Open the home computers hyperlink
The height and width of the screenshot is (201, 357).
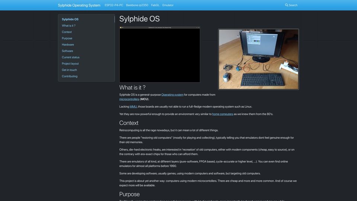click(223, 114)
